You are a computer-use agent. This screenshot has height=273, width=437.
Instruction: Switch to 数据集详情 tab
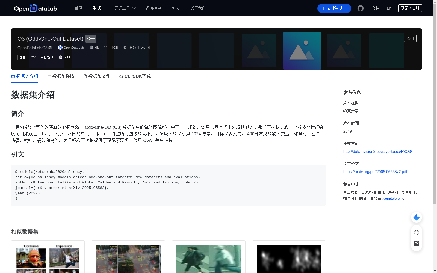(61, 76)
